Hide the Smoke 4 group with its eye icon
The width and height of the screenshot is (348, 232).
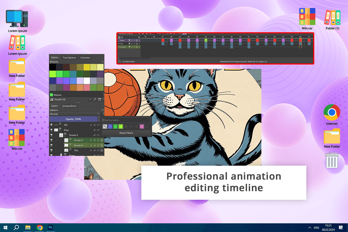coord(51,135)
